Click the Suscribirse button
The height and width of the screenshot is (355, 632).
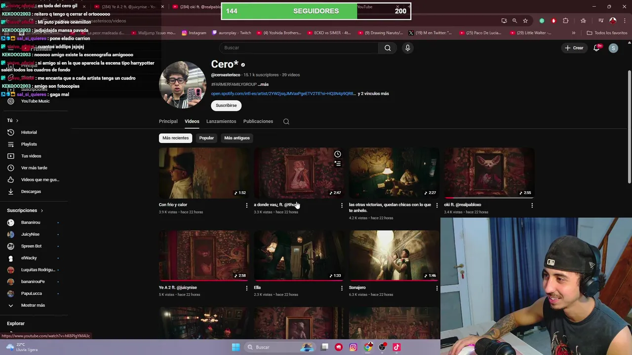(x=226, y=106)
